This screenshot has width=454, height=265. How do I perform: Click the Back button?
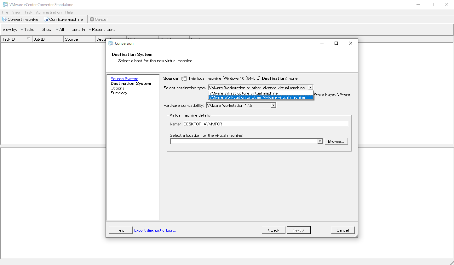pyautogui.click(x=273, y=230)
